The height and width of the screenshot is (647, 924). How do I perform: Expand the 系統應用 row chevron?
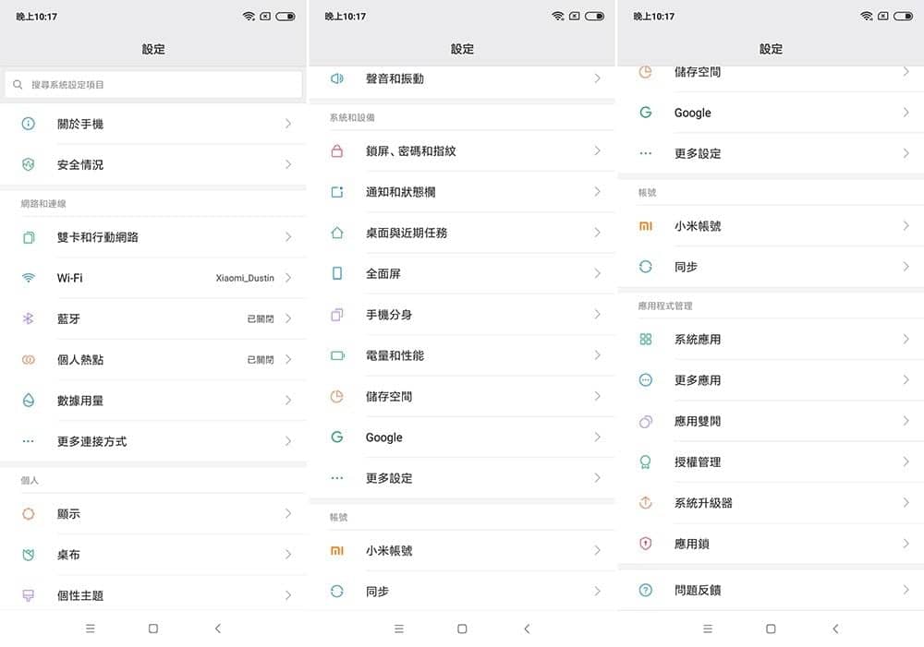(x=906, y=339)
